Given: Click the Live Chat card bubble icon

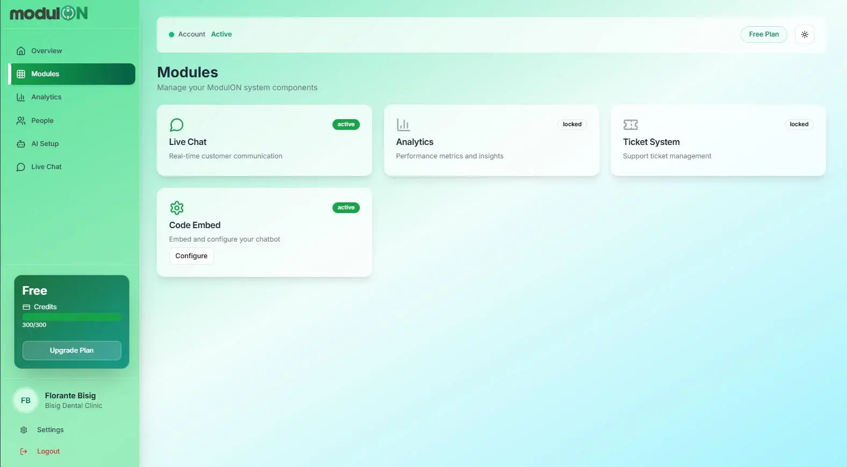Looking at the screenshot, I should pos(177,125).
